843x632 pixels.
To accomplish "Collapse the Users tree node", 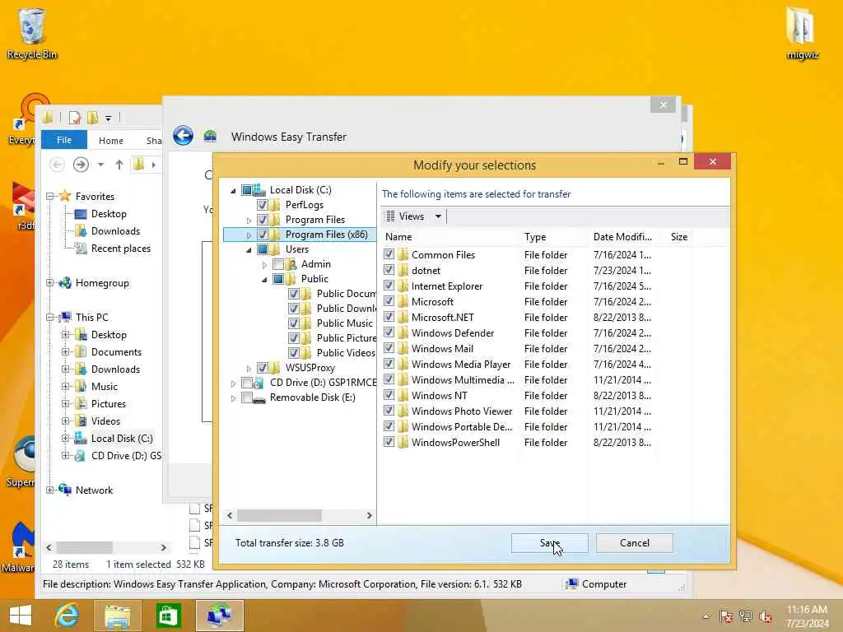I will click(249, 249).
